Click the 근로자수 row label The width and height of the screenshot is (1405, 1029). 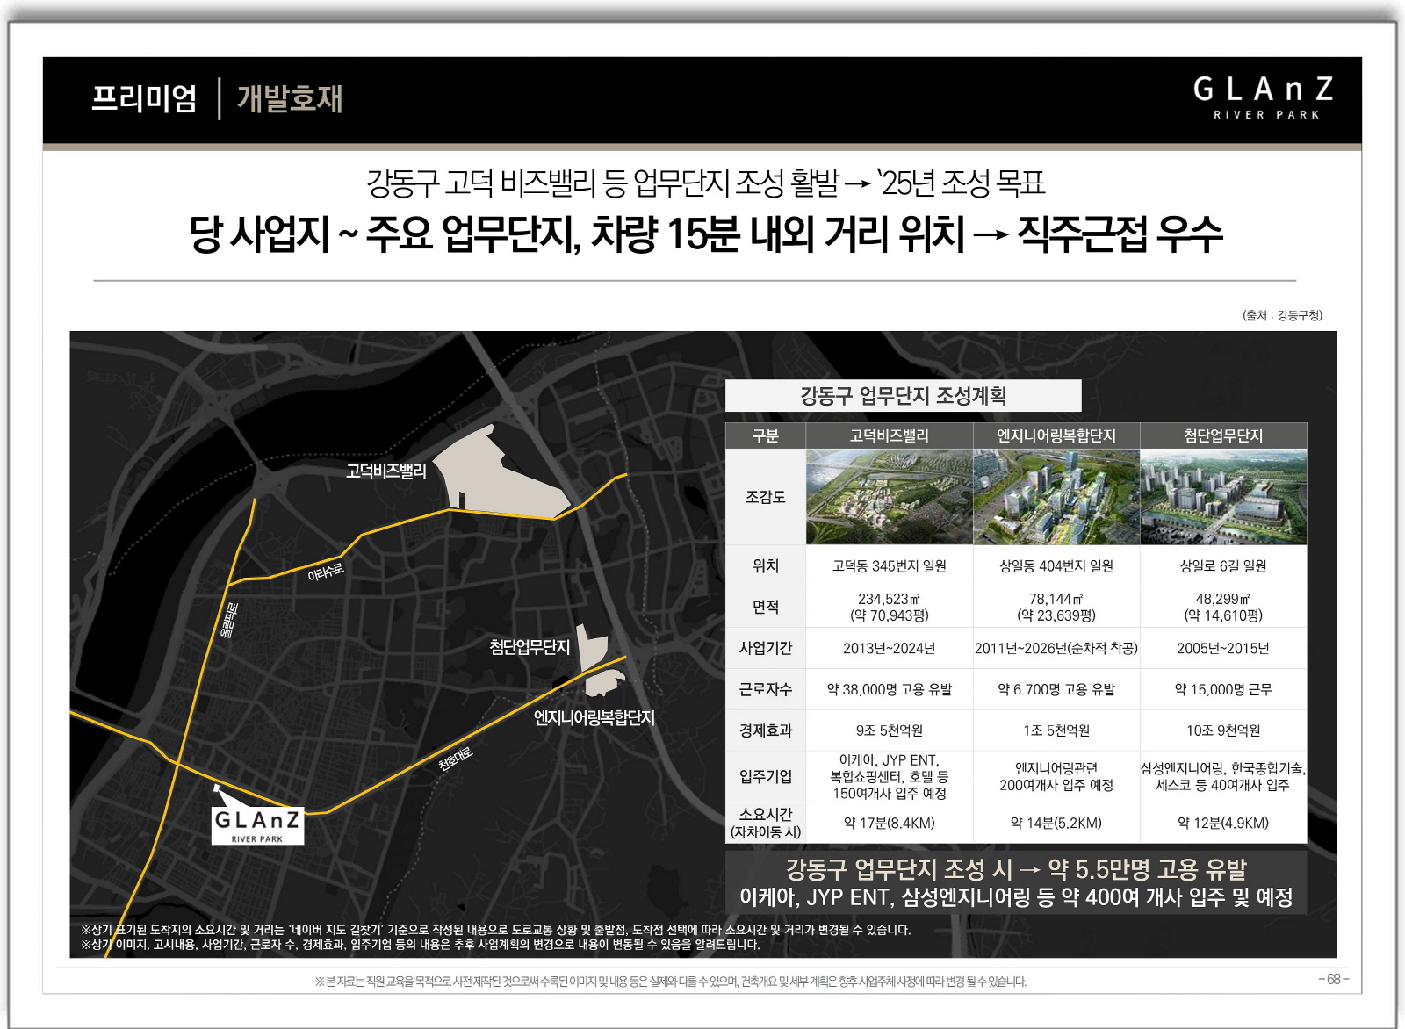[x=765, y=689]
